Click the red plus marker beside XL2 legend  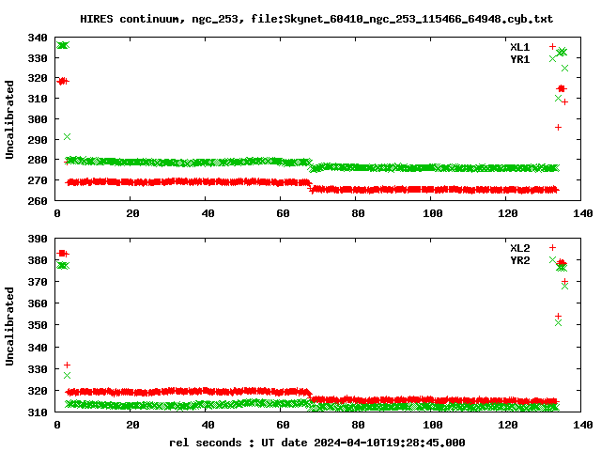[552, 247]
